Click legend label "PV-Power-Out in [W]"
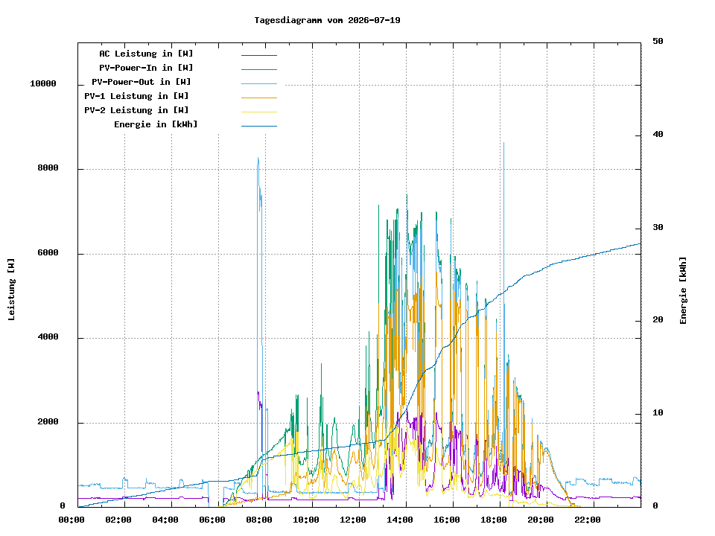This screenshot has width=715, height=536. pos(141,82)
